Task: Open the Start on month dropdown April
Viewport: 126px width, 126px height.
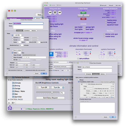Action: coord(20,65)
